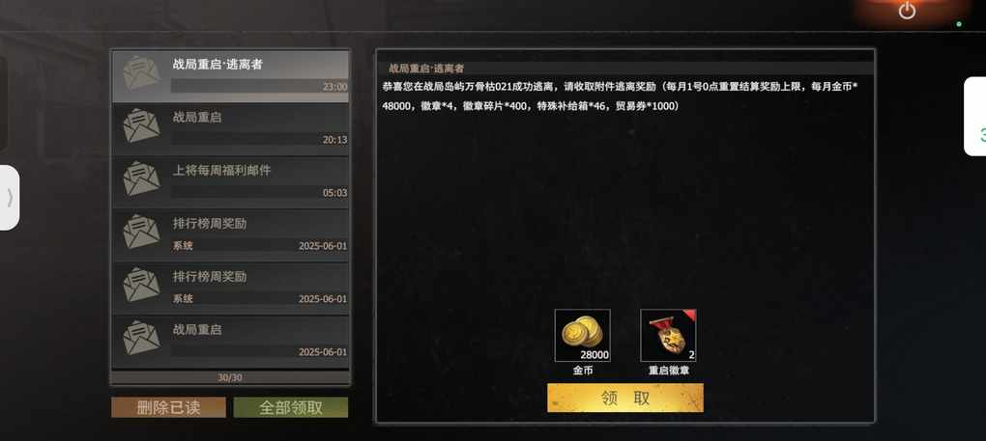Expand the left side panel arrow
The image size is (986, 441).
pos(10,198)
